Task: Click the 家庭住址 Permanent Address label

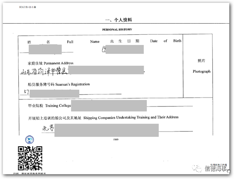Action: [x=51, y=63]
